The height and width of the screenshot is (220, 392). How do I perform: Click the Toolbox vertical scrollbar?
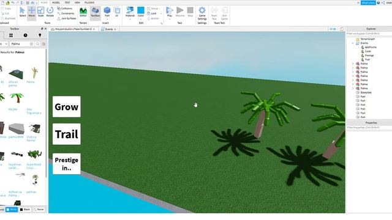click(46, 112)
